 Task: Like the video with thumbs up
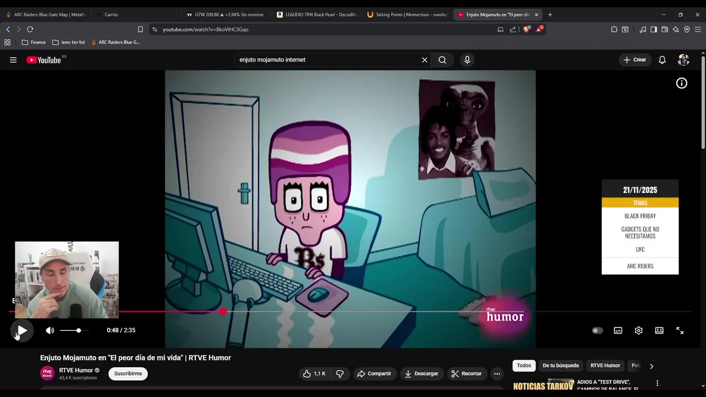314,374
